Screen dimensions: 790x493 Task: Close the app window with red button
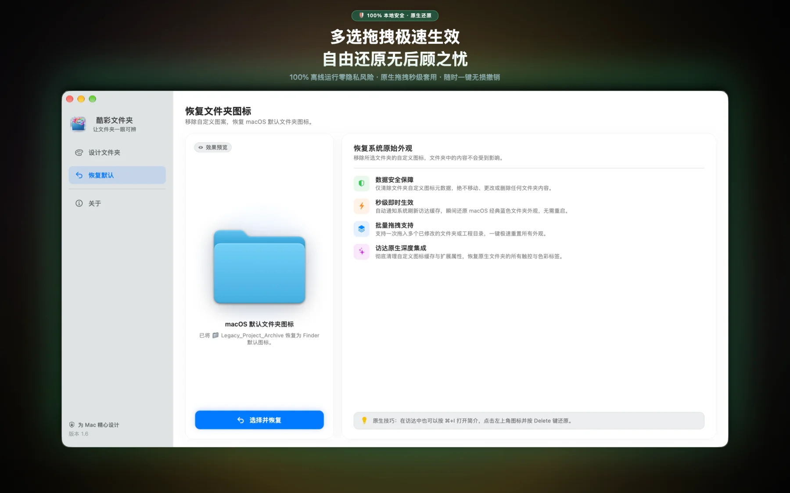(70, 99)
